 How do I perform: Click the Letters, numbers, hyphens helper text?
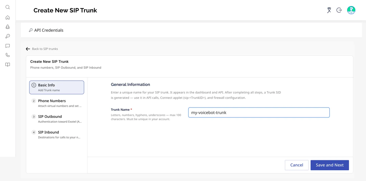tap(146, 117)
